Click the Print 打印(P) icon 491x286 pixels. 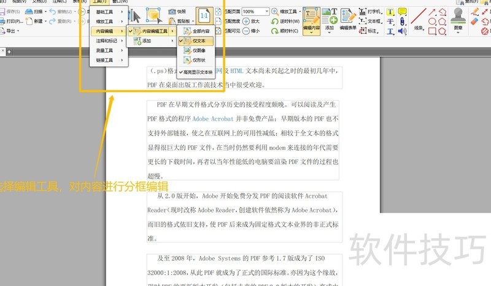tap(2, 21)
